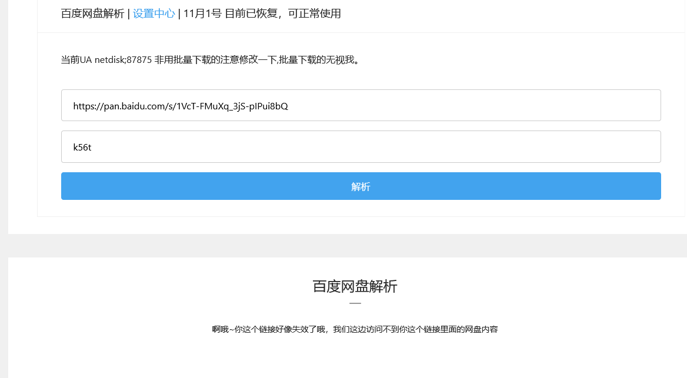Select the 百度网盘解析 header title text
Image resolution: width=687 pixels, height=378 pixels.
click(92, 14)
